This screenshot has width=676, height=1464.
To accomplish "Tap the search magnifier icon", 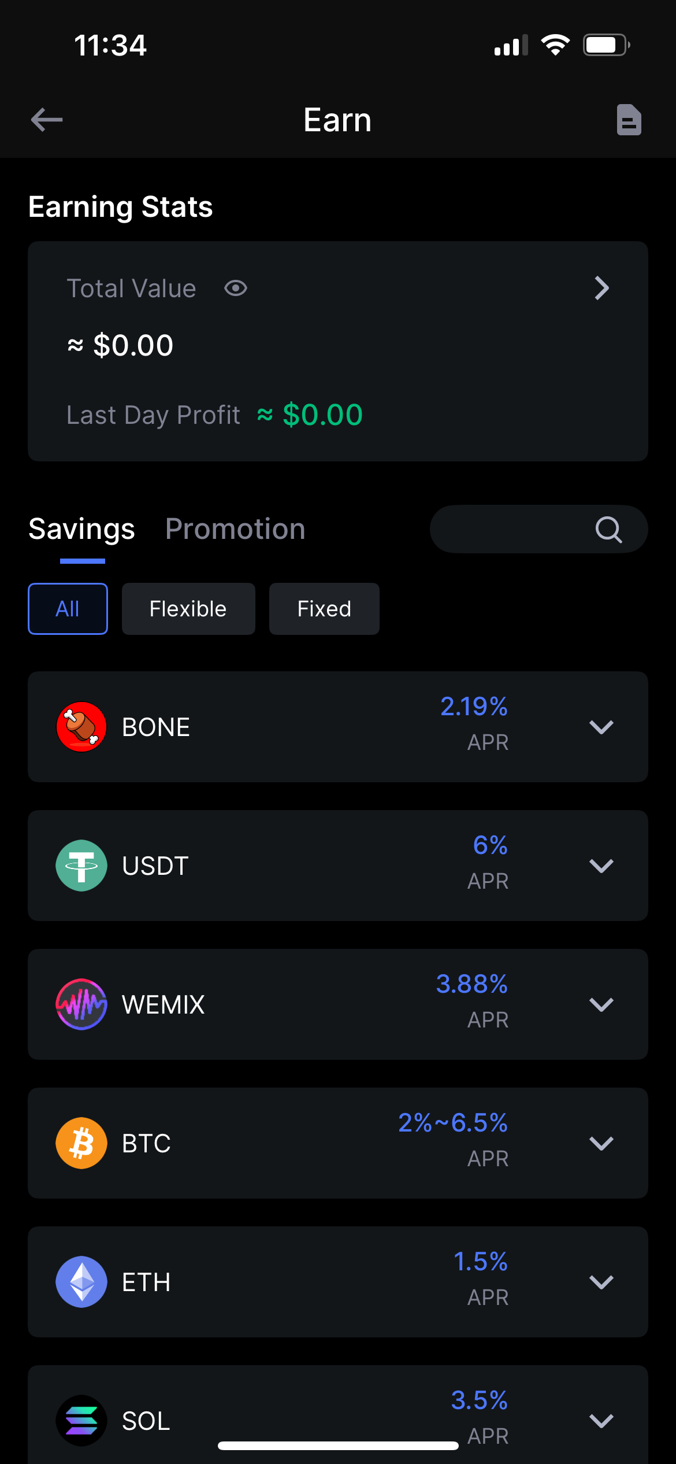I will pyautogui.click(x=608, y=529).
